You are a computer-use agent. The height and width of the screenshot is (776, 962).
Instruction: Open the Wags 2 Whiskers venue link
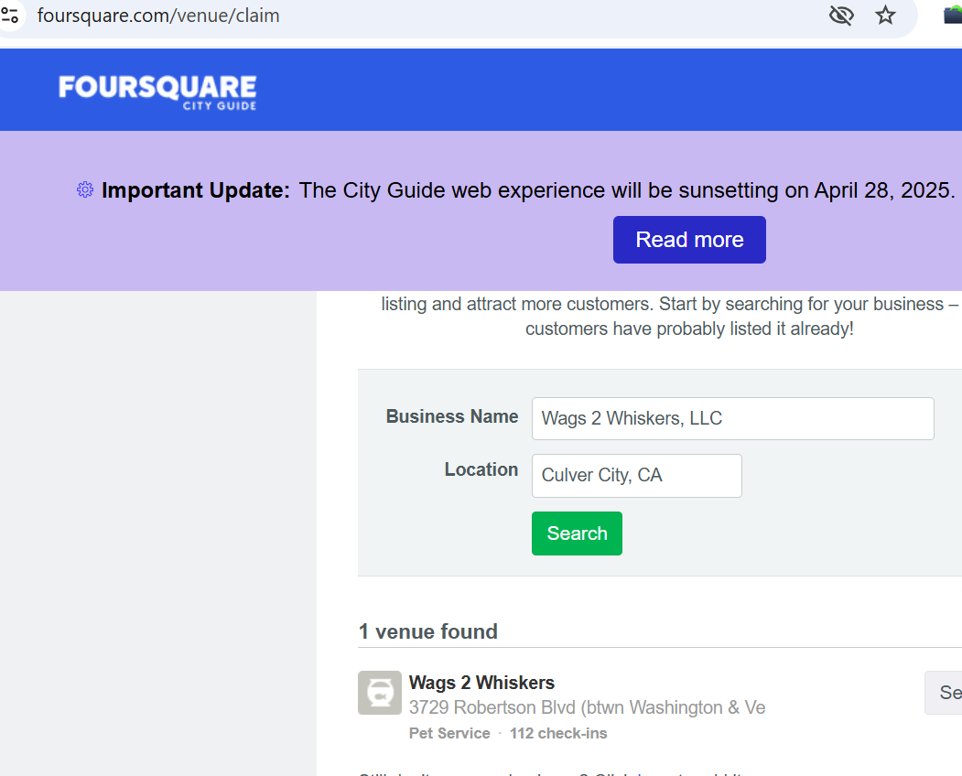pyautogui.click(x=481, y=682)
